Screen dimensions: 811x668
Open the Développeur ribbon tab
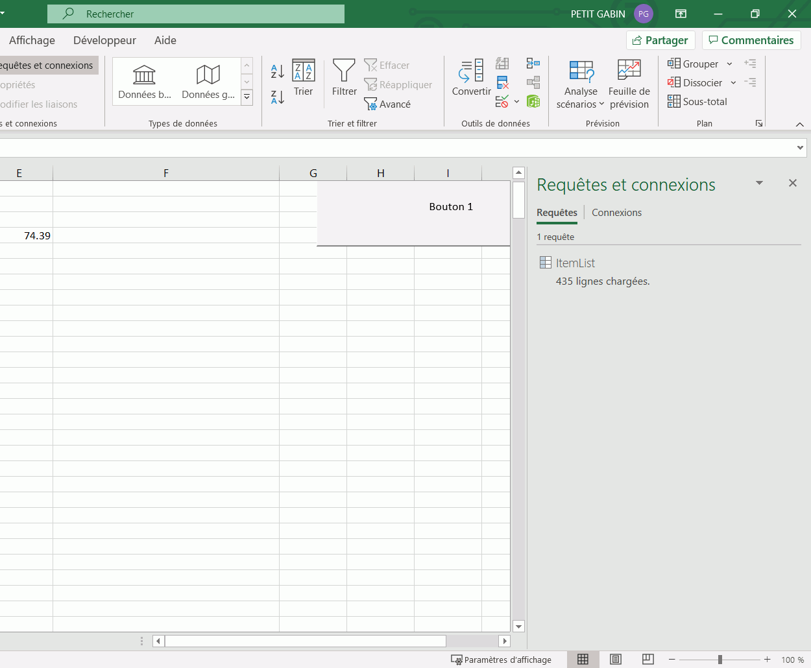[104, 40]
